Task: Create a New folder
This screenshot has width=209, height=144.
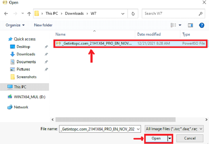Action: [x=43, y=25]
